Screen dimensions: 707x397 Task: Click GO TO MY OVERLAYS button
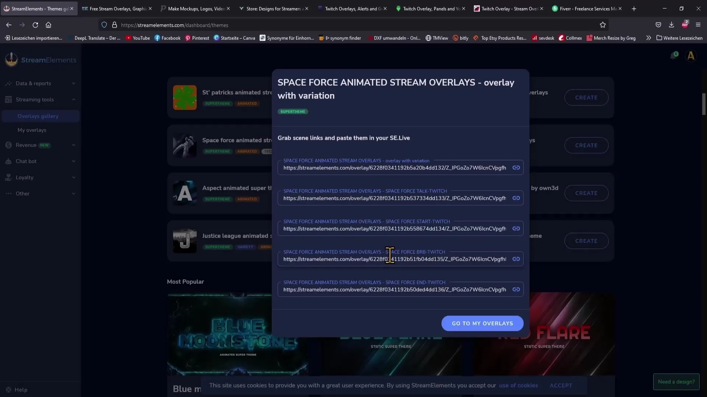(483, 323)
